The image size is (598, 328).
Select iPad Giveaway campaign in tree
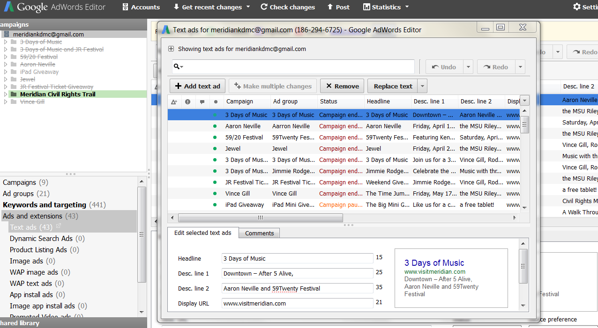(x=39, y=72)
